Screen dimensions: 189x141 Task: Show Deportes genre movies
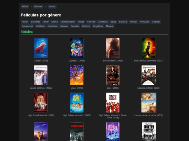75,26
